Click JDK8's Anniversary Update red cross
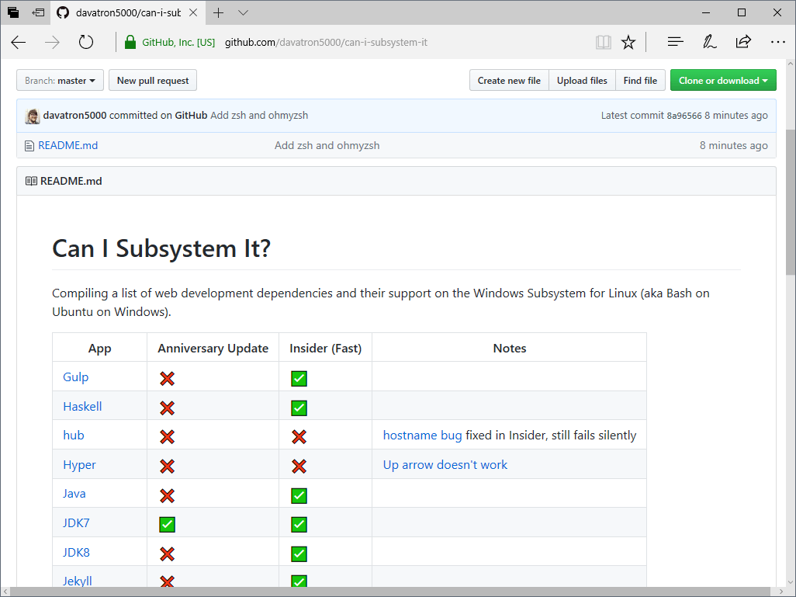Screen dimensions: 796x597 [167, 554]
